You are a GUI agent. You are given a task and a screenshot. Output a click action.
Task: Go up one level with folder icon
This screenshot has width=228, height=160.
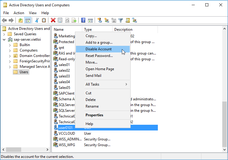tap(21, 20)
